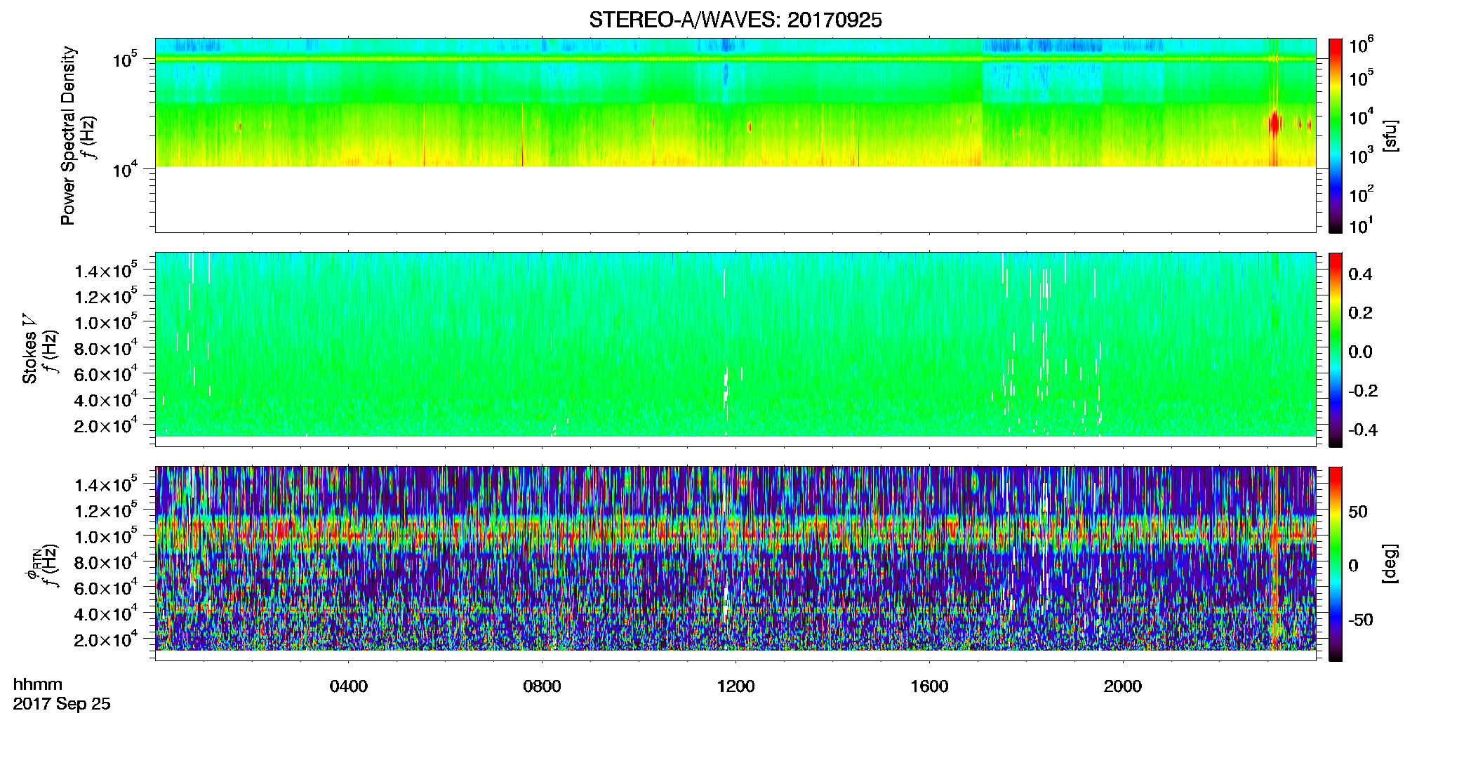Click the 50 tick on degrees color bar
Screen dimensions: 1471x758
click(1358, 512)
